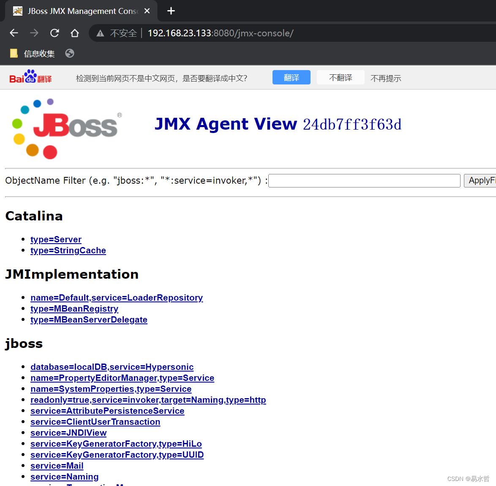Open the 信息收集 bookmarks folder

[32, 54]
